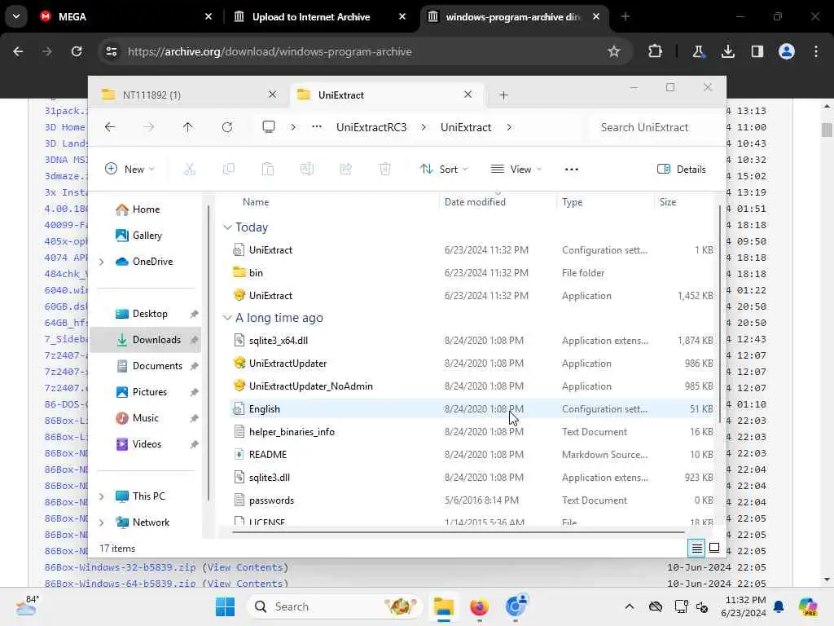Open the 86Box-Windows-32-b5839.zip link
This screenshot has width=834, height=626.
pos(121,567)
